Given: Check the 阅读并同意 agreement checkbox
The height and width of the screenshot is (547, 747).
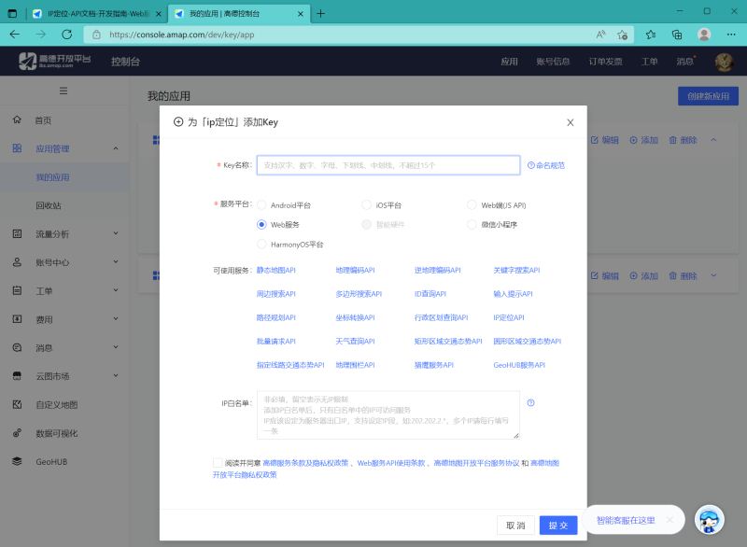Looking at the screenshot, I should click(x=218, y=463).
